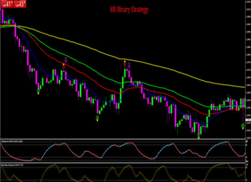
Task: Click the red moving average line
Action: click(96, 81)
